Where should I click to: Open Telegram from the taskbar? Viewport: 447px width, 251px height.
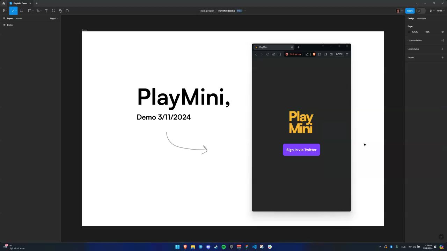point(200,247)
